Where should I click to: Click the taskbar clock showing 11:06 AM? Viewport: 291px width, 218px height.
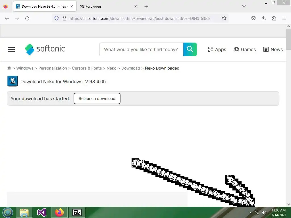pyautogui.click(x=278, y=213)
